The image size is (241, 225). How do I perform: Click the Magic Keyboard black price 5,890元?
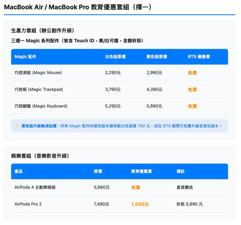pos(154,106)
